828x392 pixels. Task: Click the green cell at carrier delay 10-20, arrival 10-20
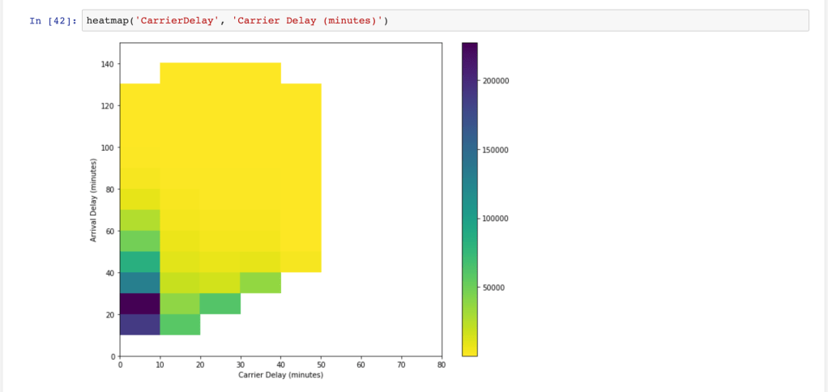click(x=180, y=324)
